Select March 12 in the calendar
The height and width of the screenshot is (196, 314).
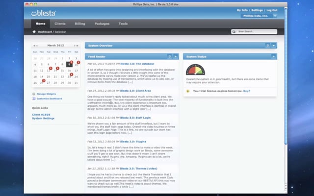tap(42, 71)
